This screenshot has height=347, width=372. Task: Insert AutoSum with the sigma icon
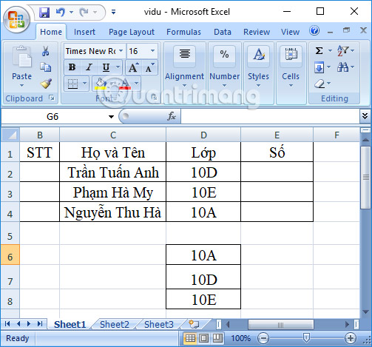[319, 50]
